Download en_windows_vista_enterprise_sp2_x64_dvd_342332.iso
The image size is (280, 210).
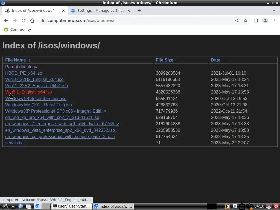point(60,130)
